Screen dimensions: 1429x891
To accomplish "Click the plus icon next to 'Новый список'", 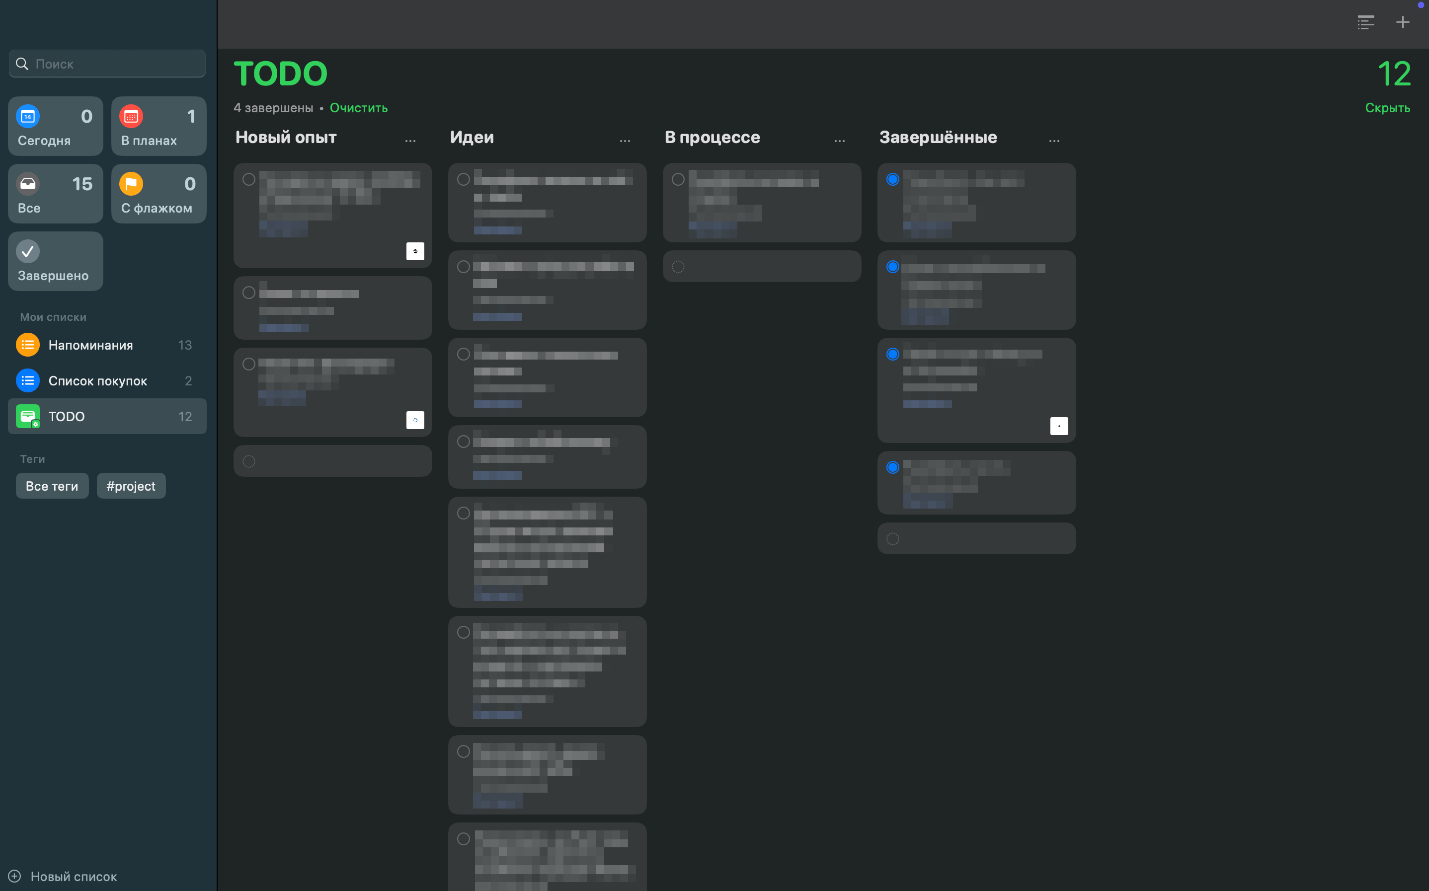I will (x=15, y=876).
